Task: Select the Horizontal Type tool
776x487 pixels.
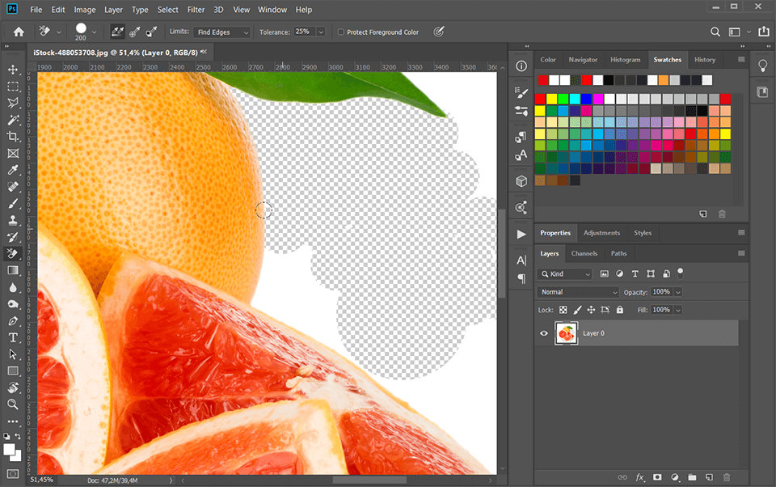Action: coord(13,337)
